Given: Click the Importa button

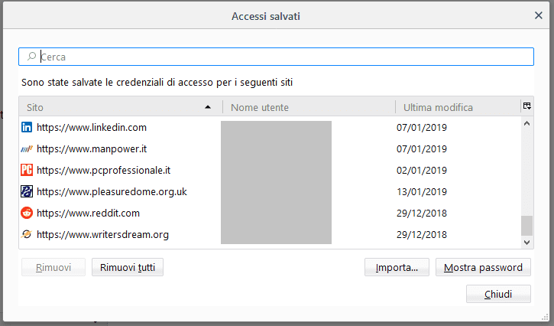Looking at the screenshot, I should pos(397,268).
